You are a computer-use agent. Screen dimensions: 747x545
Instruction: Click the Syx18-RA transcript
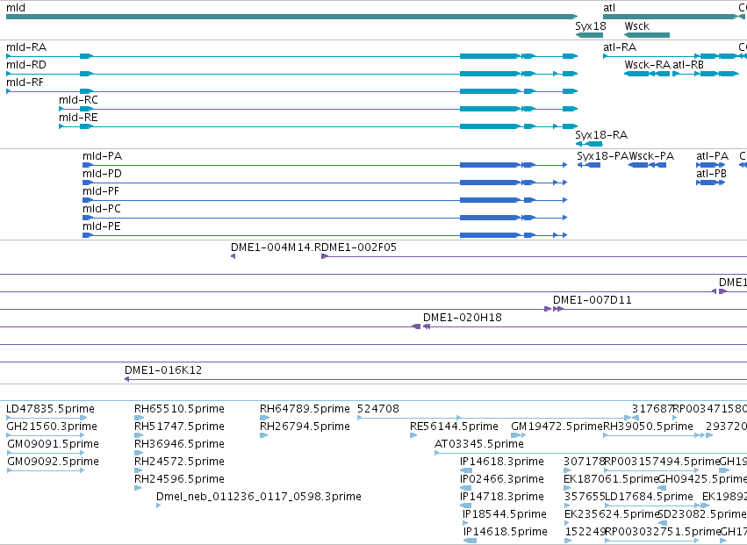[589, 144]
